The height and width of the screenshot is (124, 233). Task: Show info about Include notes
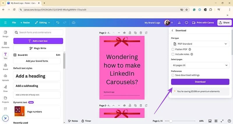coord(192,54)
